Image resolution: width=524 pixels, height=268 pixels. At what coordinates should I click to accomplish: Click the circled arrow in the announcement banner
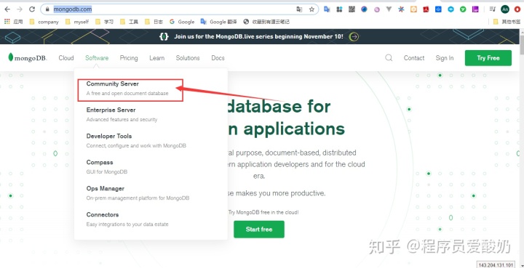pos(354,36)
